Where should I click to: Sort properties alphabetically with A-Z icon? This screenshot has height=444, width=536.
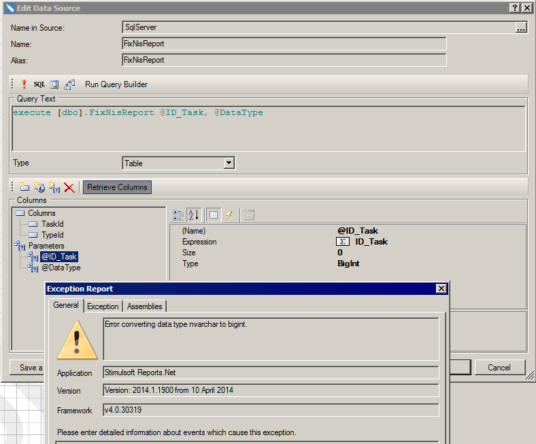click(194, 215)
